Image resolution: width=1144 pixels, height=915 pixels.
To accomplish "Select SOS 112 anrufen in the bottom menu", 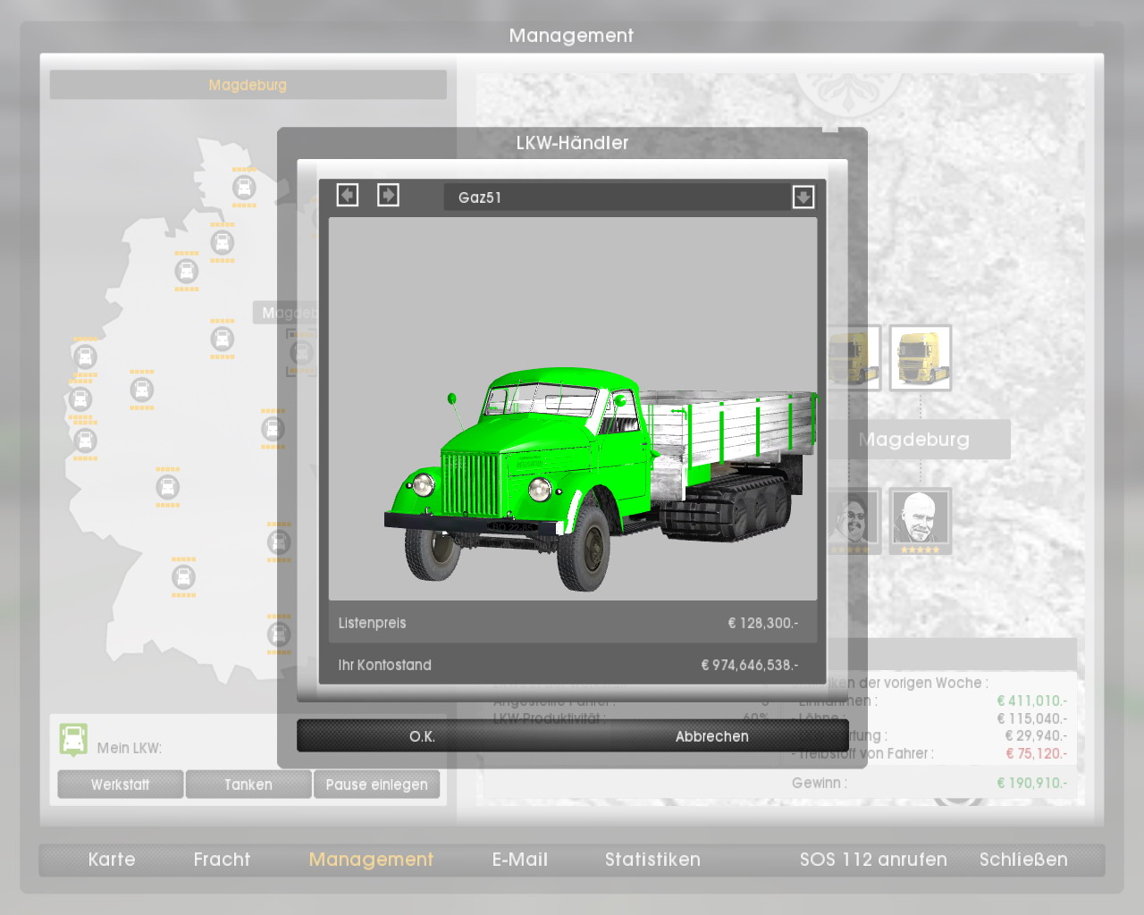I will pos(873,860).
